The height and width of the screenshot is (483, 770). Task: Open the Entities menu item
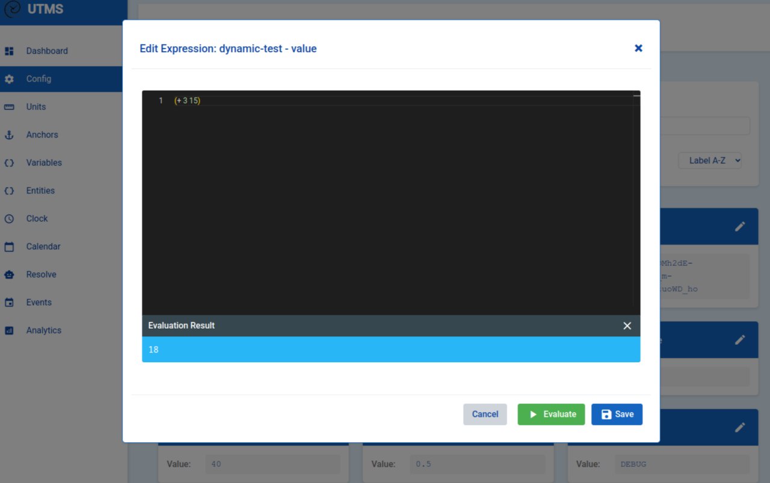click(x=40, y=190)
